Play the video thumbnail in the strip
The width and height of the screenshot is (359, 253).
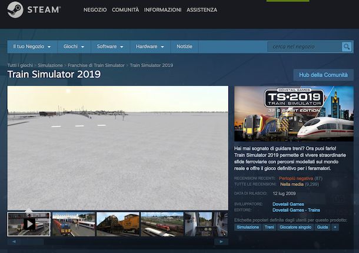29,224
